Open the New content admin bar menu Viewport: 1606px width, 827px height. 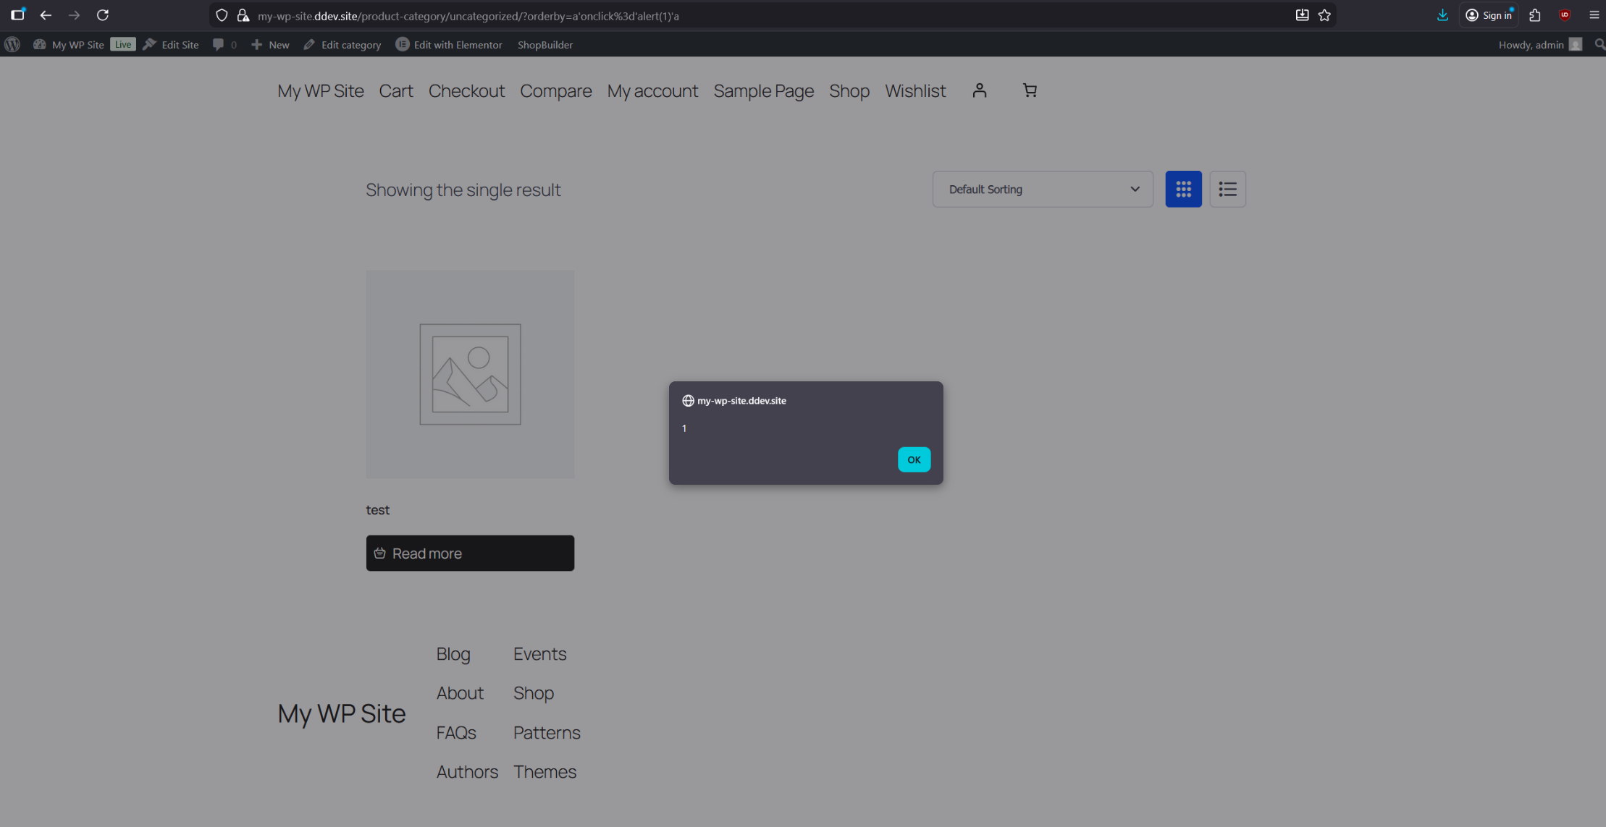pos(271,44)
